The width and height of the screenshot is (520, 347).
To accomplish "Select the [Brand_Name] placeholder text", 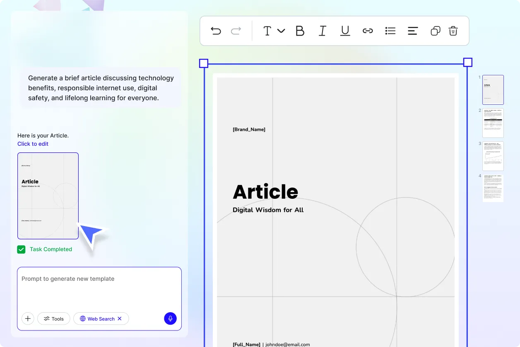I will point(249,129).
